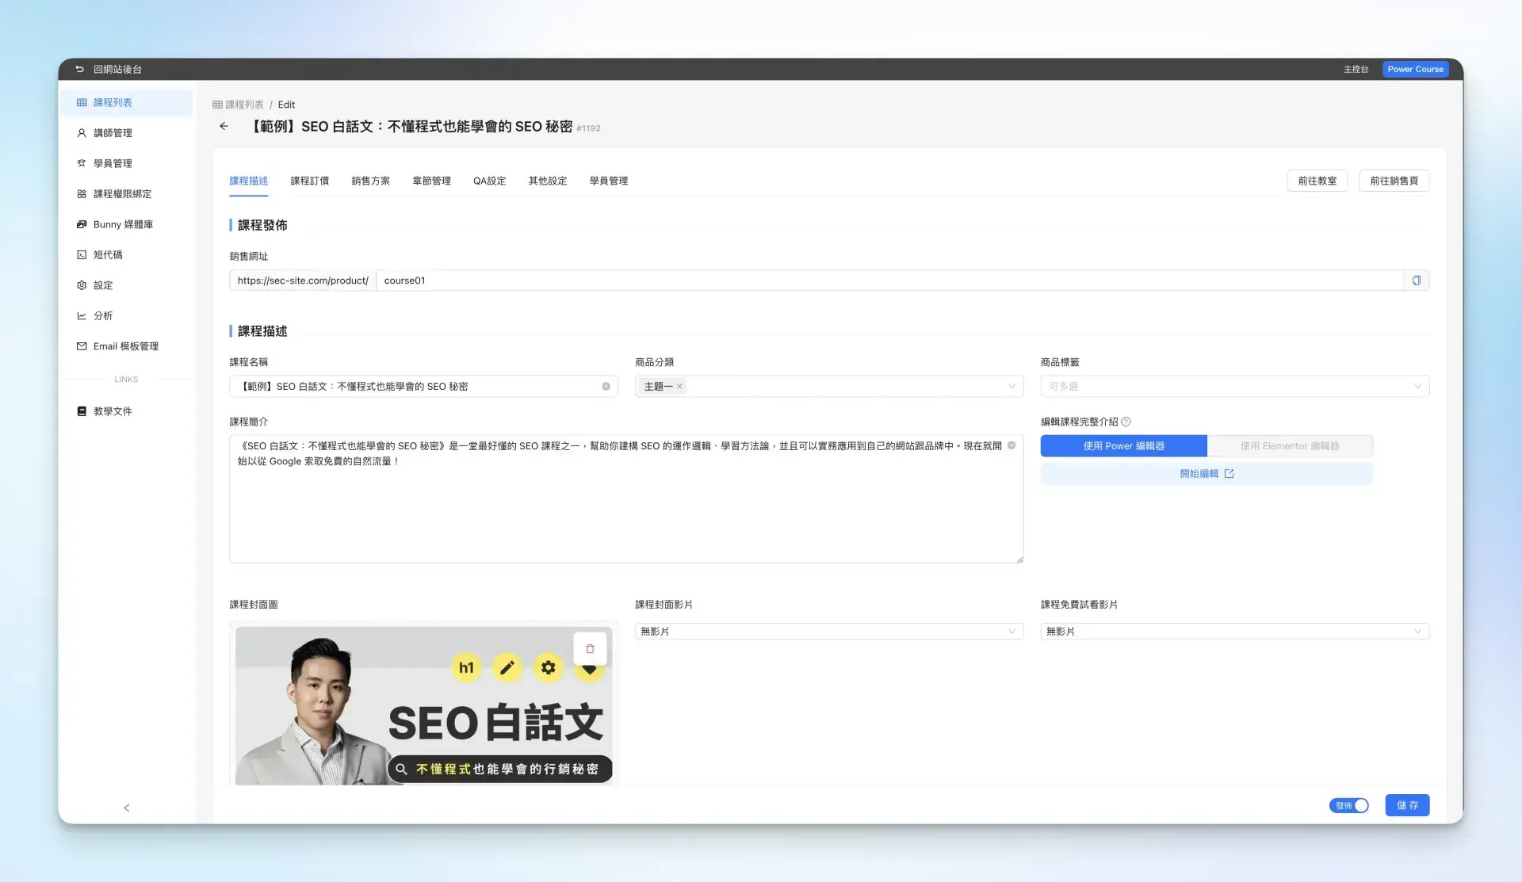Open 分析 in the sidebar
The width and height of the screenshot is (1522, 882).
click(x=103, y=315)
